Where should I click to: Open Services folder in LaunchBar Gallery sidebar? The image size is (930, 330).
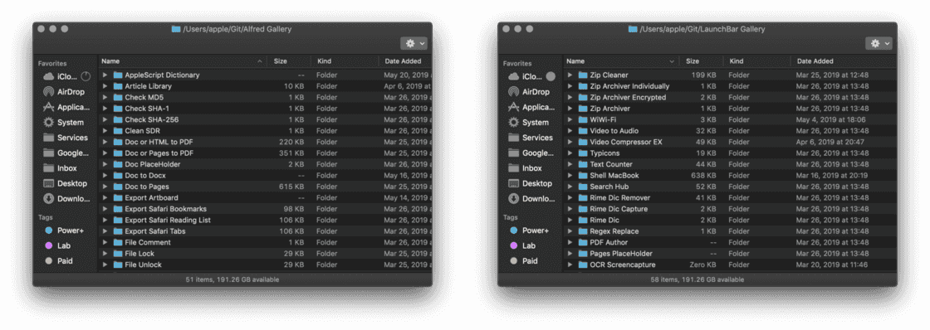pos(531,138)
